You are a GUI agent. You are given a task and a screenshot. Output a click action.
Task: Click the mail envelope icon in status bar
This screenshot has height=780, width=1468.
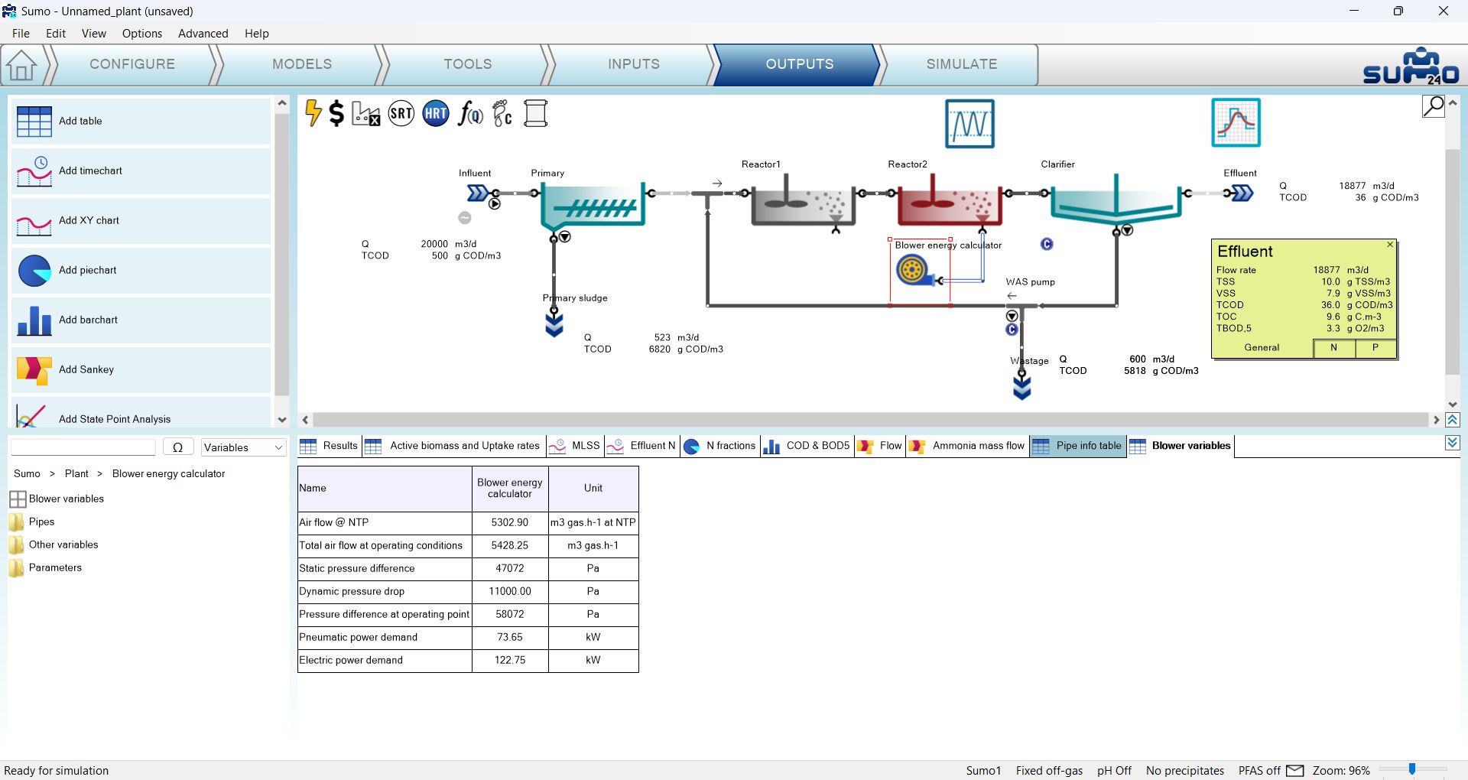[1295, 770]
